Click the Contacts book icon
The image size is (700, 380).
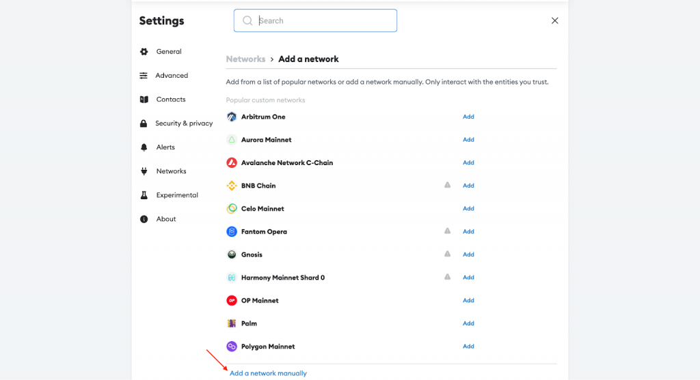144,100
